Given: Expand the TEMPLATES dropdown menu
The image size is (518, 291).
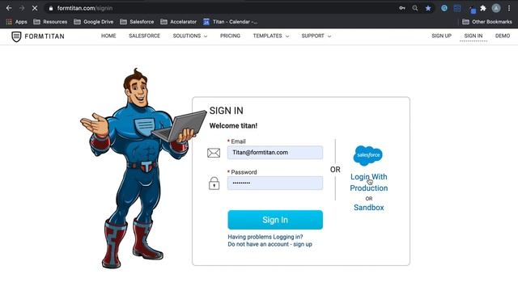Looking at the screenshot, I should [x=271, y=36].
